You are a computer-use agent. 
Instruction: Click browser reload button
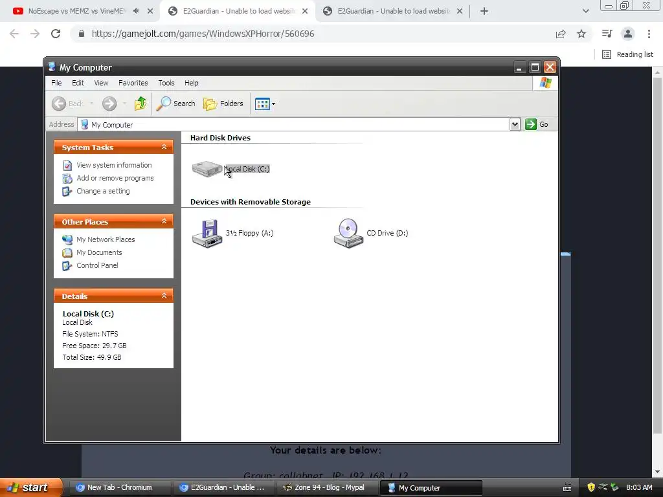(56, 34)
